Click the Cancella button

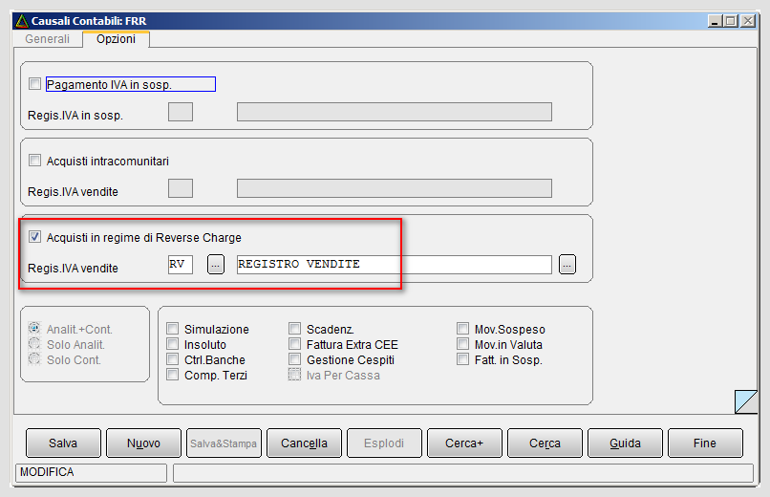(x=304, y=443)
